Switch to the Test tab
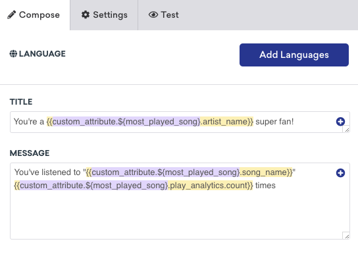 (163, 15)
